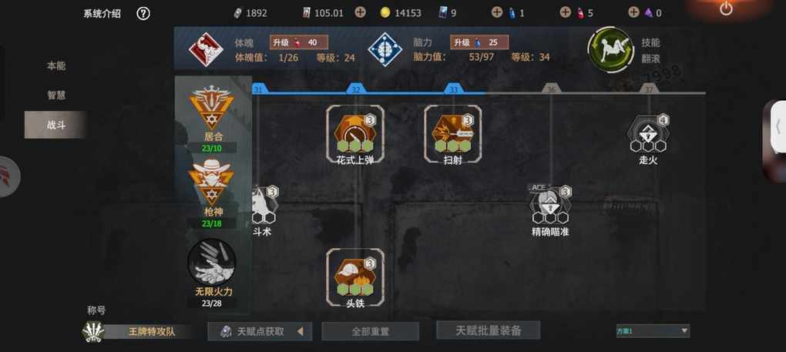Click the 体魄 升级 button
This screenshot has width=786, height=352.
tap(299, 42)
